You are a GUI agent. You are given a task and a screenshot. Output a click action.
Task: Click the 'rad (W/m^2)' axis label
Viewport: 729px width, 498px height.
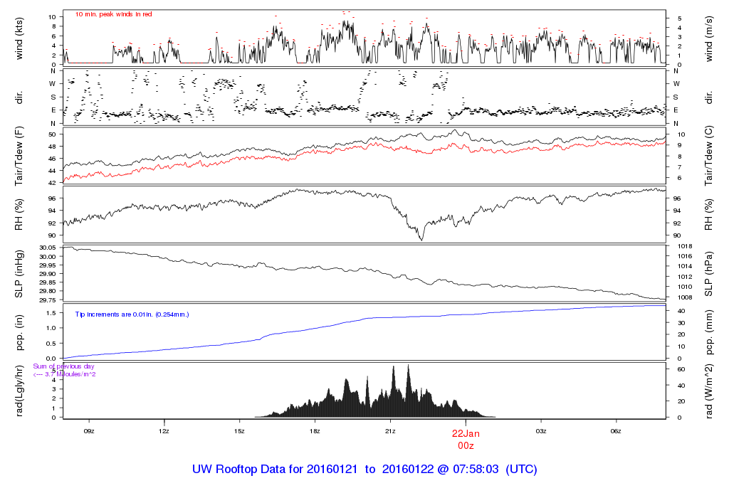(708, 391)
